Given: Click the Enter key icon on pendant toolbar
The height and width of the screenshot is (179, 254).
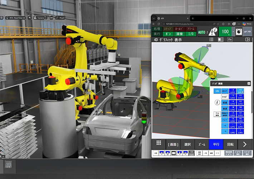Looking at the screenshot, I should coord(174,153).
